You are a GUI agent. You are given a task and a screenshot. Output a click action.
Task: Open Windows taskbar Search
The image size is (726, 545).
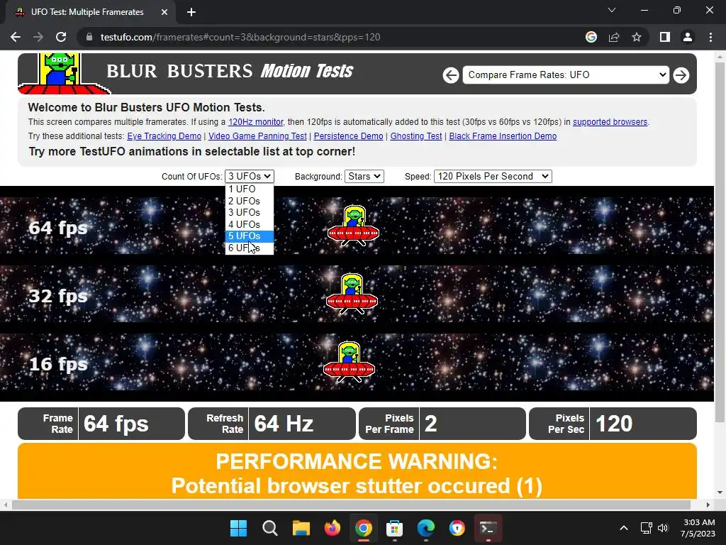[x=270, y=528]
